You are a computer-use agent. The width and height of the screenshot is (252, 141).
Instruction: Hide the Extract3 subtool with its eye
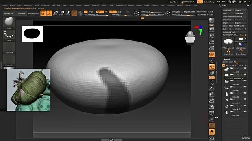pos(245,93)
